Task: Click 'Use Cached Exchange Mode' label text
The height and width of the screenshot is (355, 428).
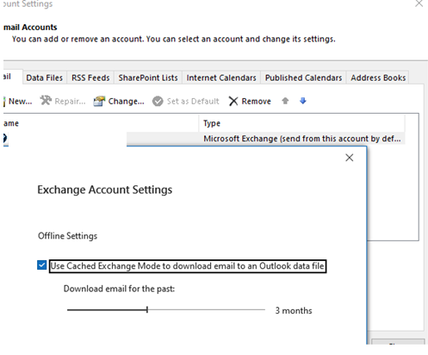Action: point(188,266)
